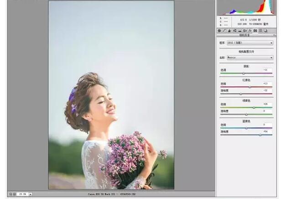
Task: Switch to the Tone Curve panel icon
Action: point(224,31)
